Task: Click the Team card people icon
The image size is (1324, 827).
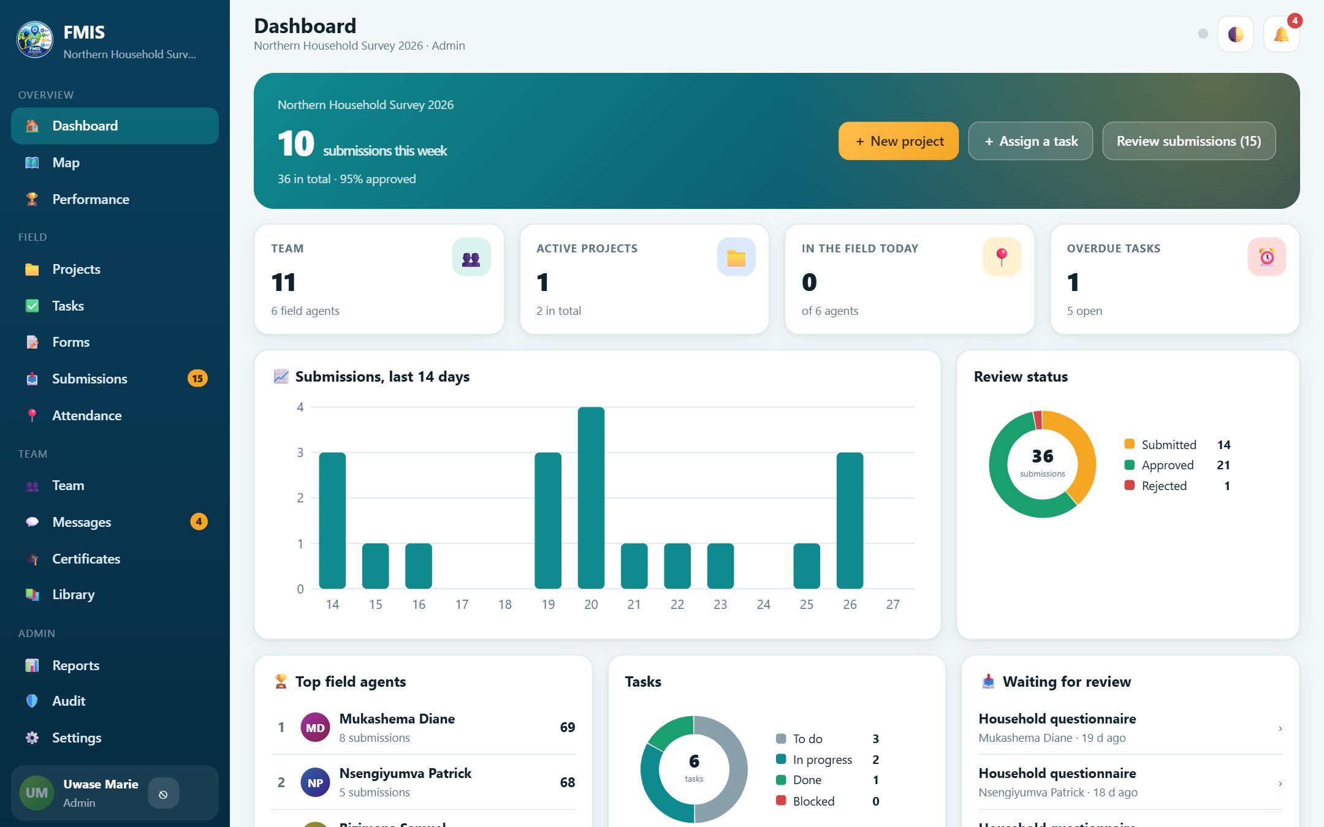Action: click(471, 257)
